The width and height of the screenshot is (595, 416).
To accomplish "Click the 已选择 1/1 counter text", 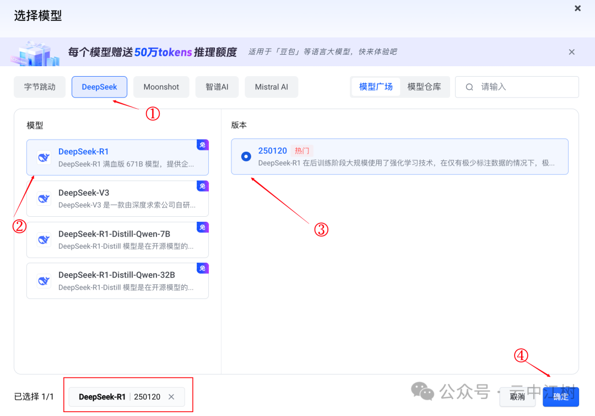I will point(34,397).
